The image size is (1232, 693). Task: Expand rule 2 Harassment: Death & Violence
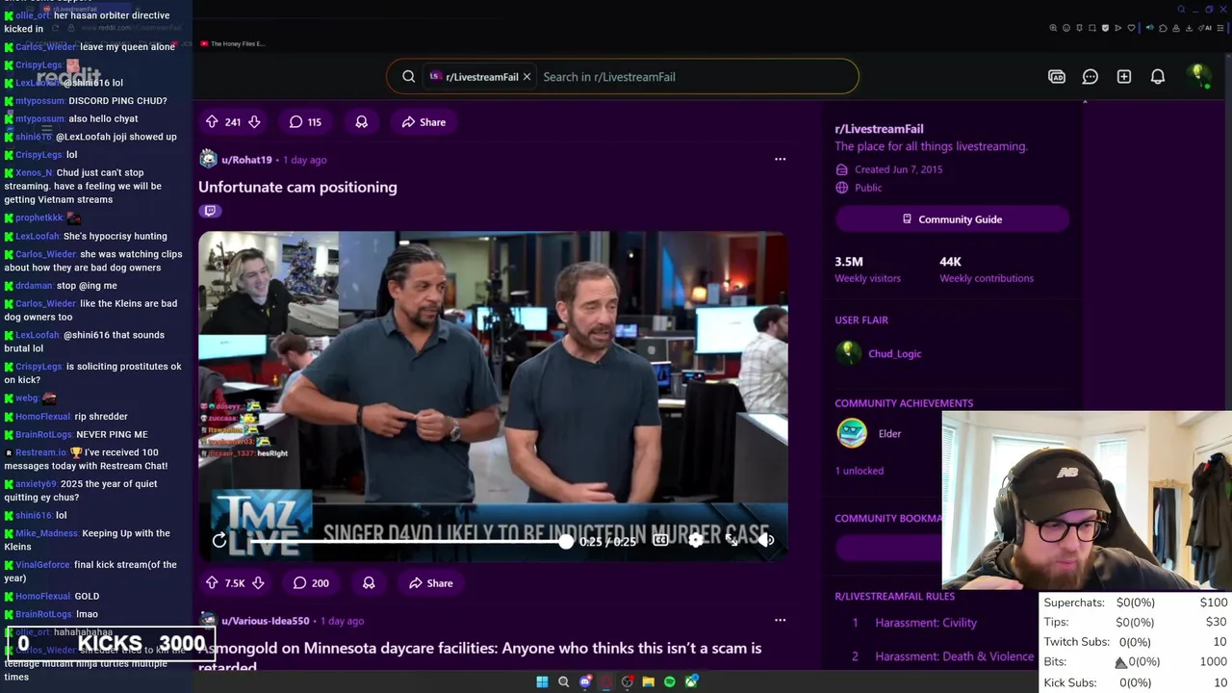(x=955, y=656)
